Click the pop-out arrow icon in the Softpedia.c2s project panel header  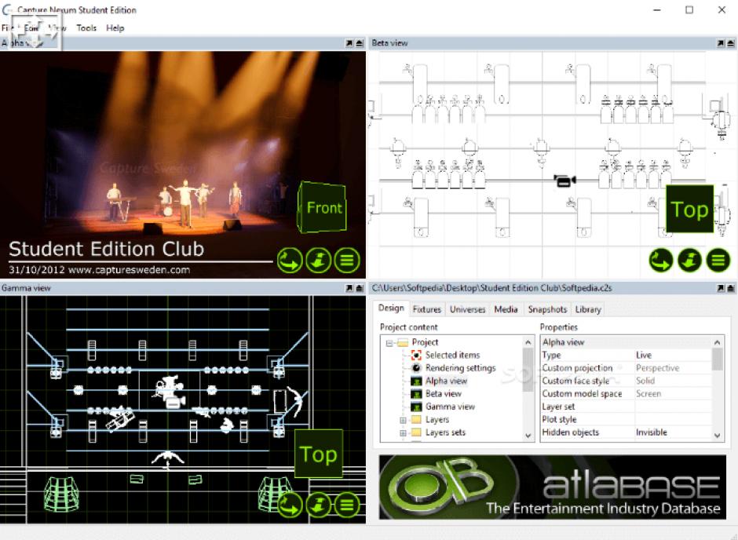click(x=721, y=288)
